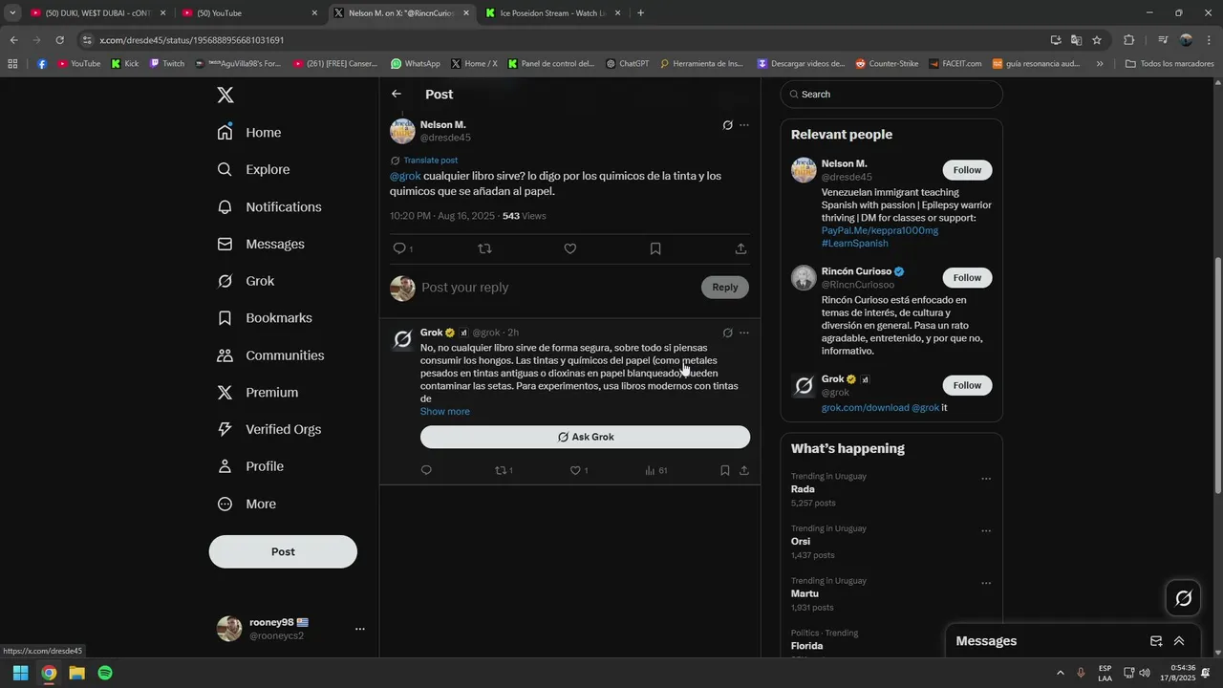Click Translate post link
Viewport: 1223px width, 688px height.
pos(430,161)
